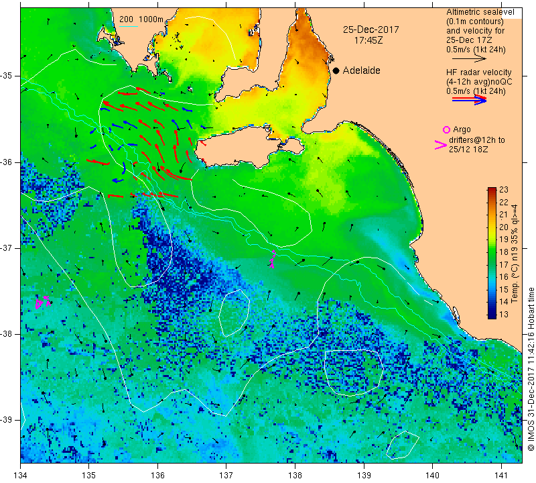Click the '139' longitude axis label
This screenshot has width=536, height=483.
[364, 476]
